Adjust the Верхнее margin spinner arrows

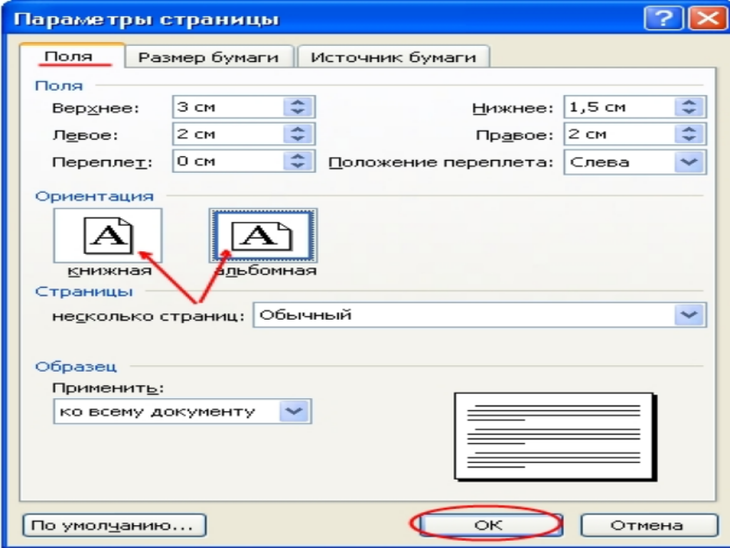coord(299,107)
